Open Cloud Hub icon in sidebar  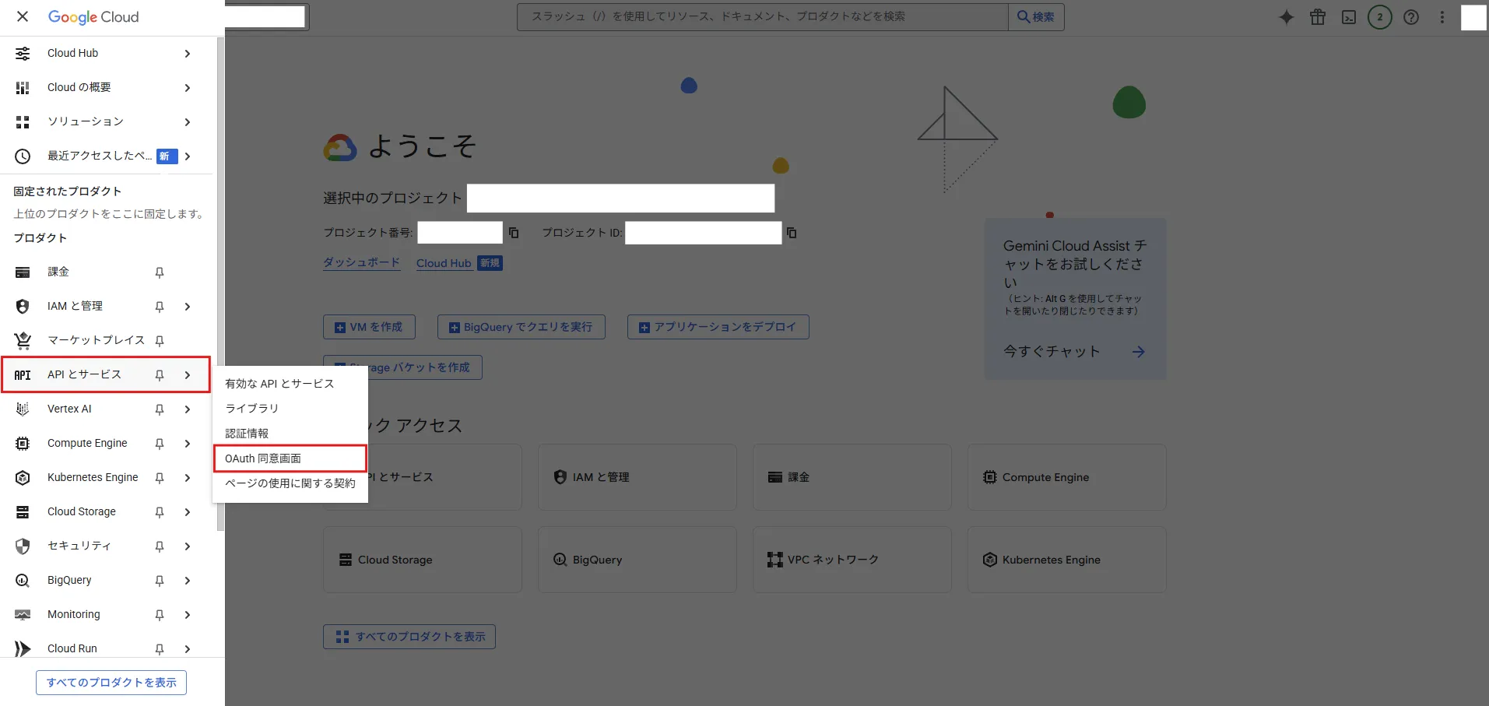click(x=23, y=54)
